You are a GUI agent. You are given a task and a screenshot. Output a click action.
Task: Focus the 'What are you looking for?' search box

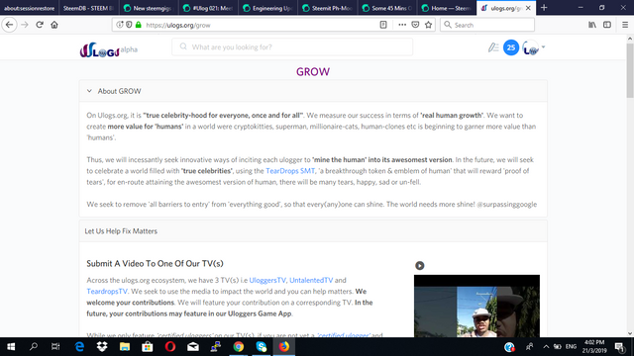[x=292, y=46]
